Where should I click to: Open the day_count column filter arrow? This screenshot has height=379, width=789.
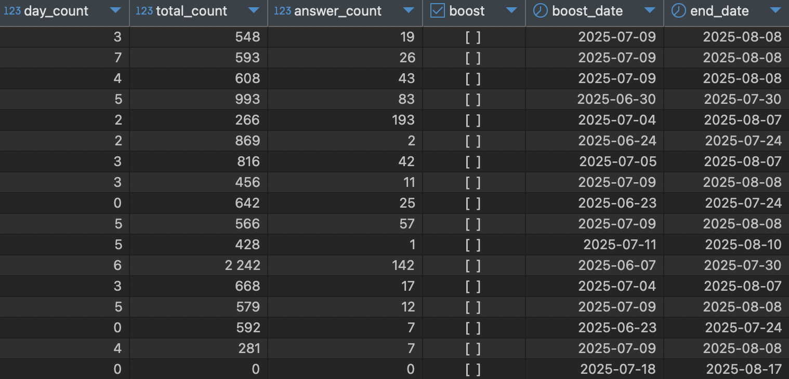click(115, 10)
